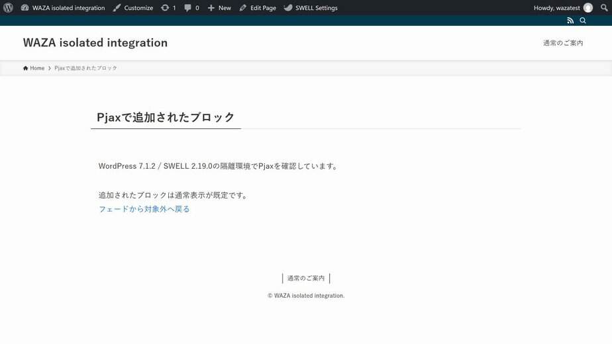Image resolution: width=612 pixels, height=344 pixels.
Task: Open the RSS feed icon
Action: coord(570,21)
